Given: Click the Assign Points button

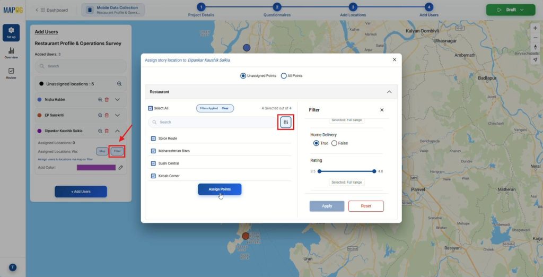Looking at the screenshot, I should click(220, 189).
